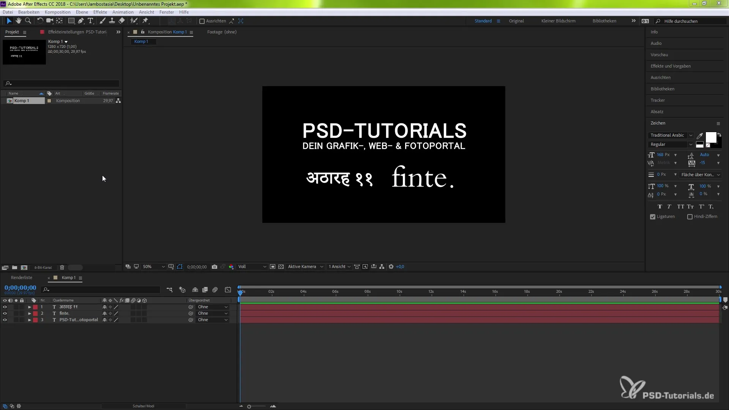This screenshot has width=729, height=410.
Task: Select the Hand tool
Action: coord(19,21)
